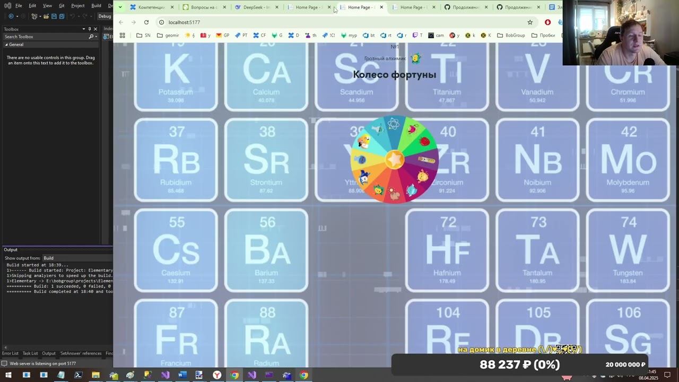Screen dimensions: 679x382
Task: Open the PT bookmark
Action: coord(241,36)
